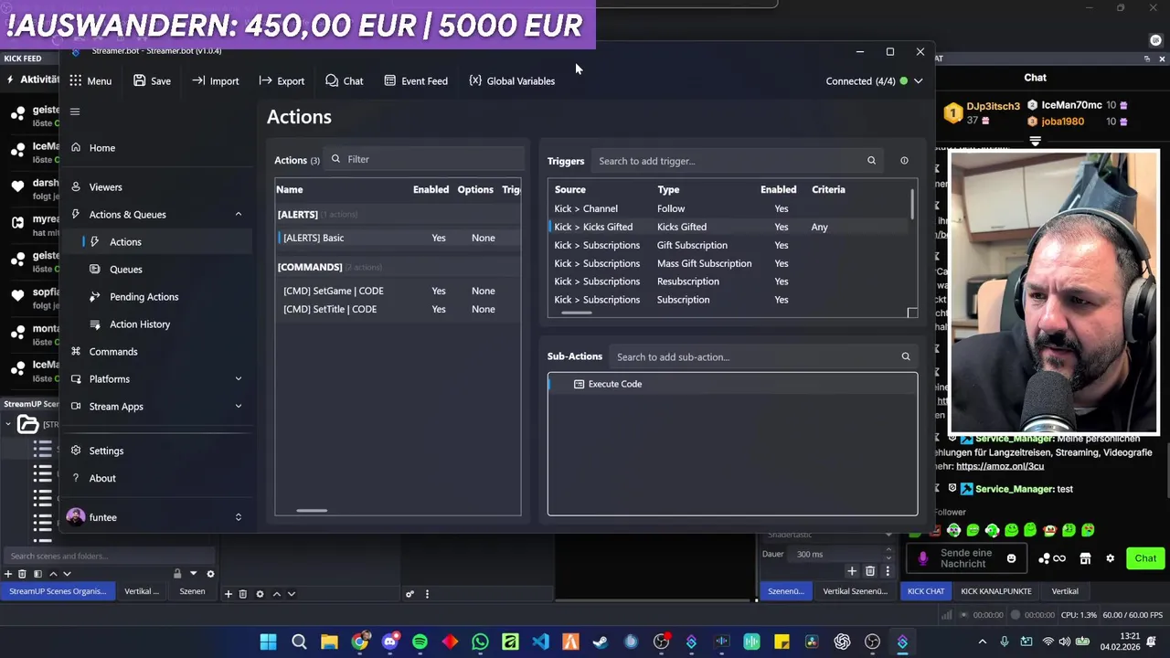
Task: Open the amoz.onl/3cu link in chat
Action: [x=1000, y=466]
